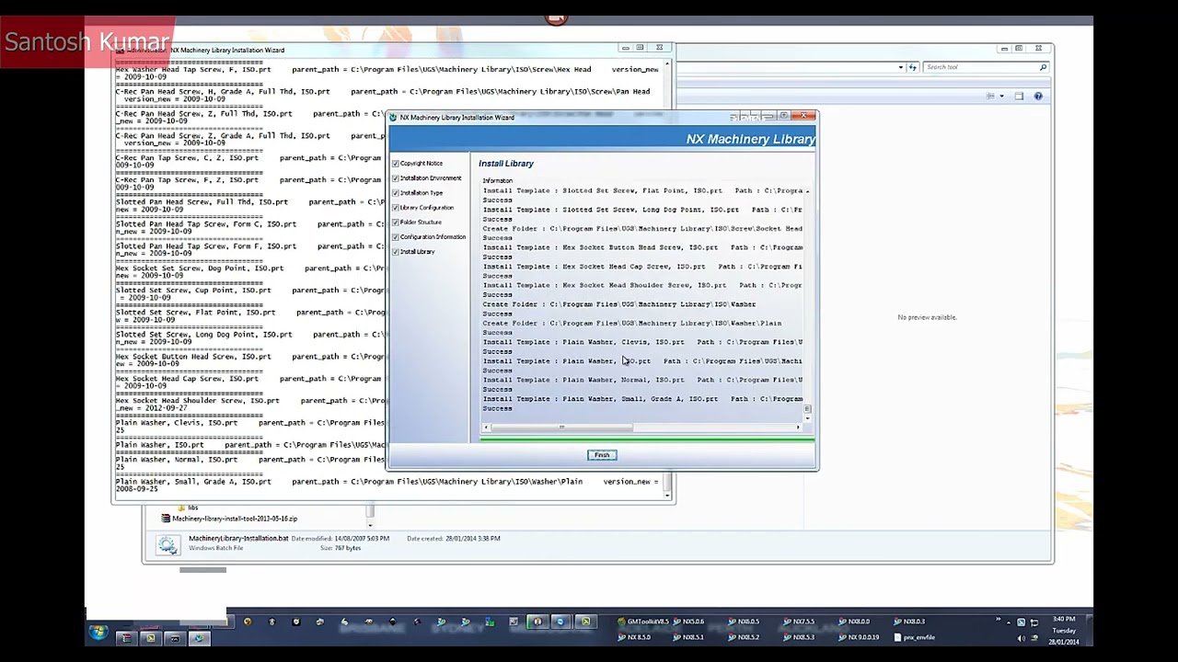Launch NX8.0.0 from taskbar shortcuts
Image resolution: width=1178 pixels, height=662 pixels.
tap(853, 622)
